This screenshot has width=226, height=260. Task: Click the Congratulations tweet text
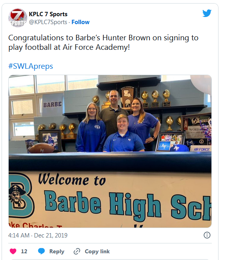click(x=103, y=42)
